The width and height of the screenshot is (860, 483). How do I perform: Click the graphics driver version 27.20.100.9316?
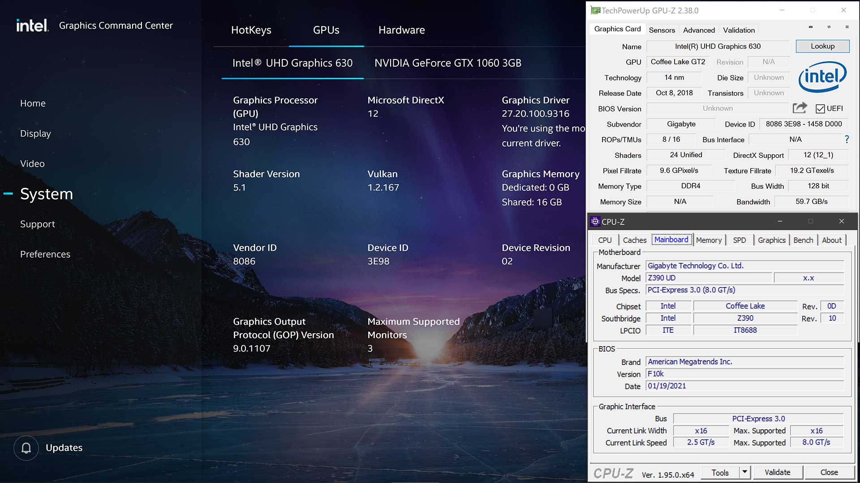(535, 114)
